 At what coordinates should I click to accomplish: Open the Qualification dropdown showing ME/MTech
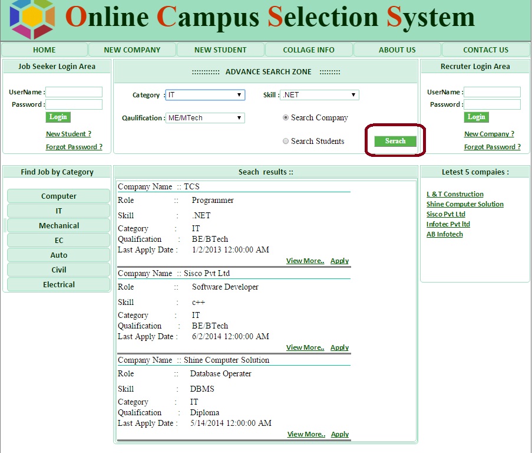(x=205, y=118)
